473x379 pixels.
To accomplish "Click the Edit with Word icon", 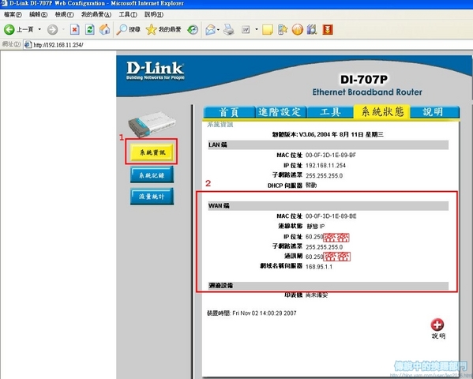I will pos(246,29).
